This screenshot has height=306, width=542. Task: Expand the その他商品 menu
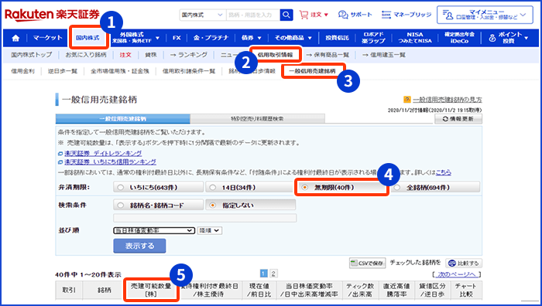[x=293, y=38]
